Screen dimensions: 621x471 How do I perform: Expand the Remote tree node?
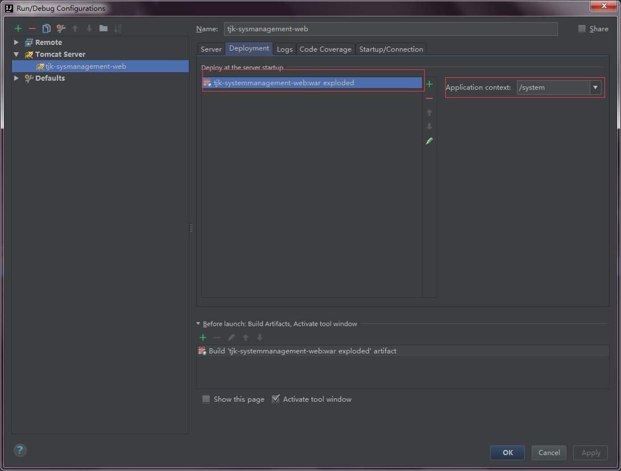[16, 43]
